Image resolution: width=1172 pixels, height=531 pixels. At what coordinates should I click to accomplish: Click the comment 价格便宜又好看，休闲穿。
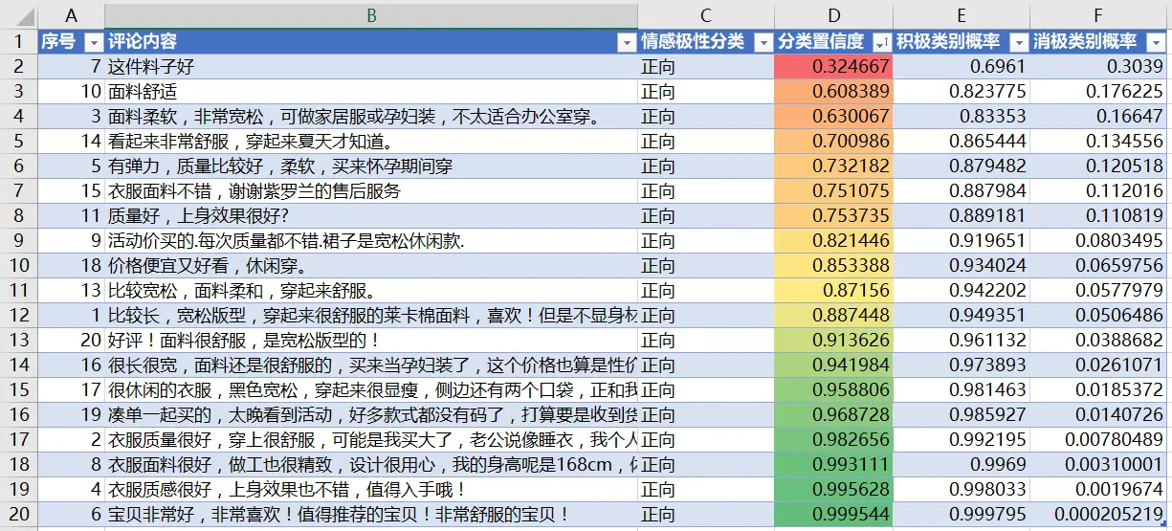click(x=371, y=266)
